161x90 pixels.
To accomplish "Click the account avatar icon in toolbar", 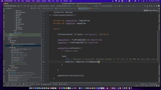I will [x=159, y=6].
